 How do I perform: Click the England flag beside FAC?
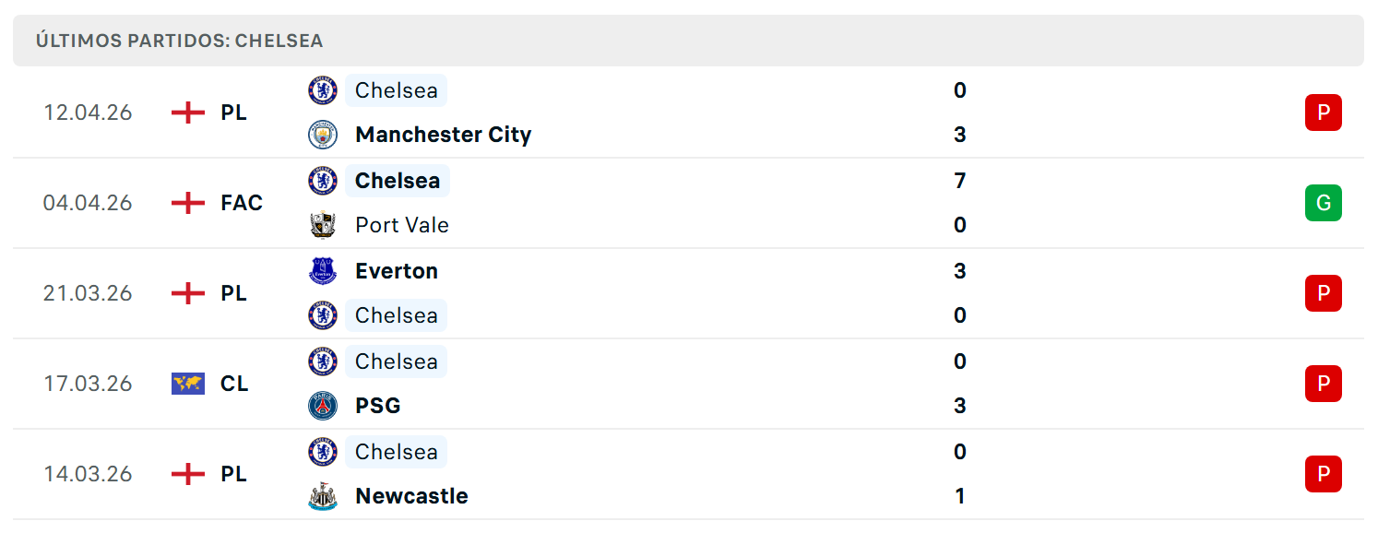point(188,203)
